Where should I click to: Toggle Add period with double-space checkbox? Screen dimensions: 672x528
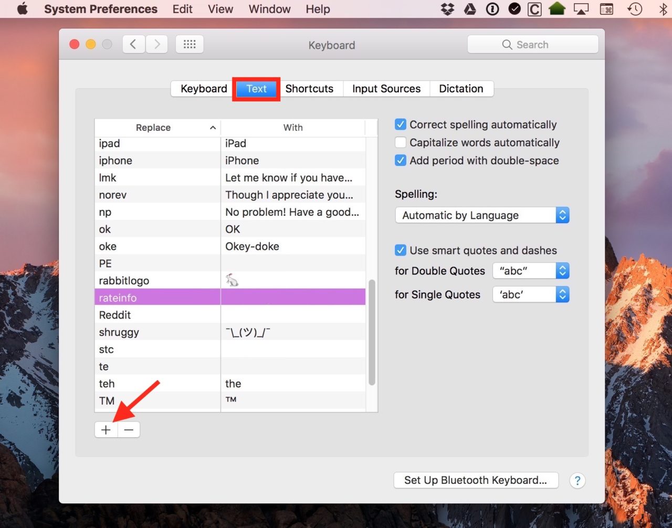click(x=401, y=160)
